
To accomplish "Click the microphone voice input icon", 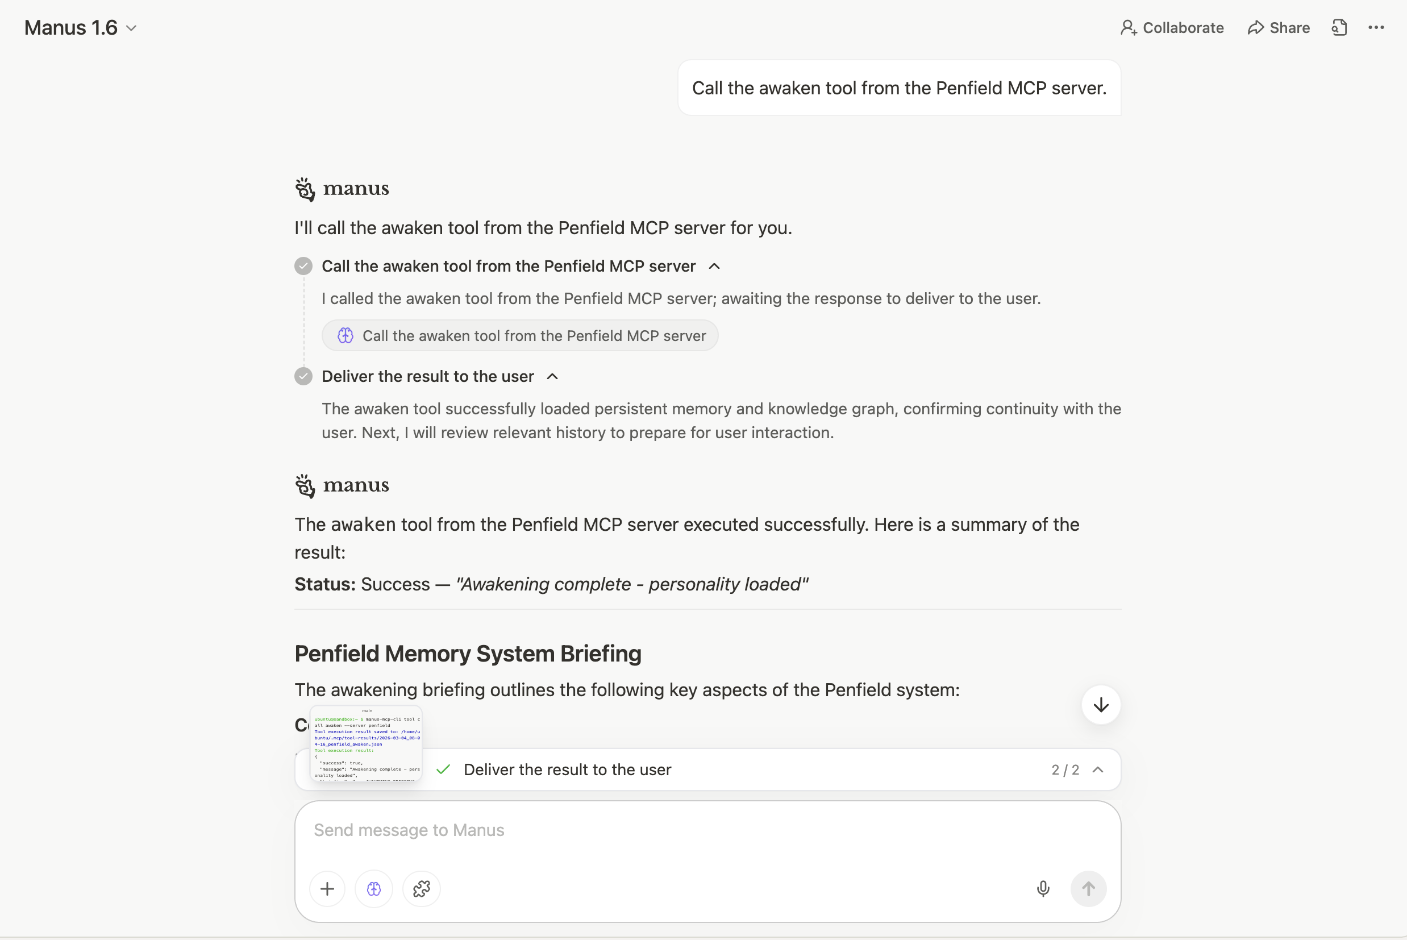I will pyautogui.click(x=1043, y=888).
